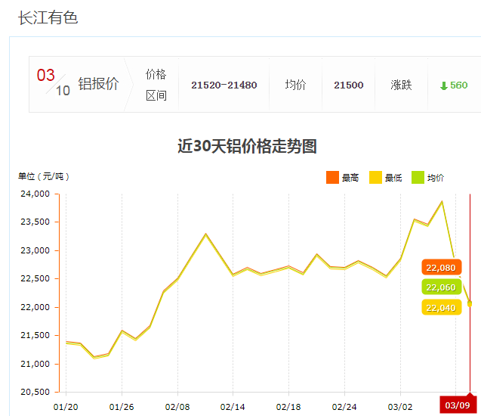The width and height of the screenshot is (481, 416).
Task: Select the 均价 header cell in quote bar
Action: [295, 85]
